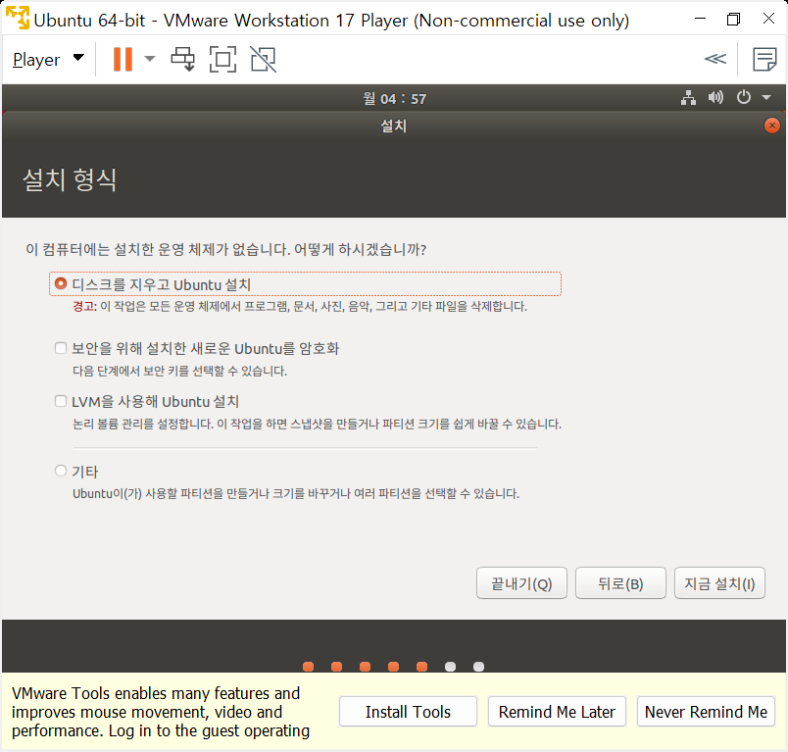Close the VMware Player window
Image resolution: width=788 pixels, height=752 pixels.
pyautogui.click(x=768, y=19)
